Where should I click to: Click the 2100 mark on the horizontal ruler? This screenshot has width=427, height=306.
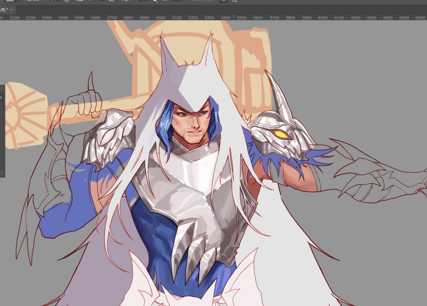point(15,18)
